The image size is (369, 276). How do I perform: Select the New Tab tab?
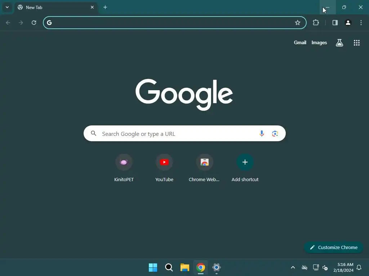click(57, 7)
